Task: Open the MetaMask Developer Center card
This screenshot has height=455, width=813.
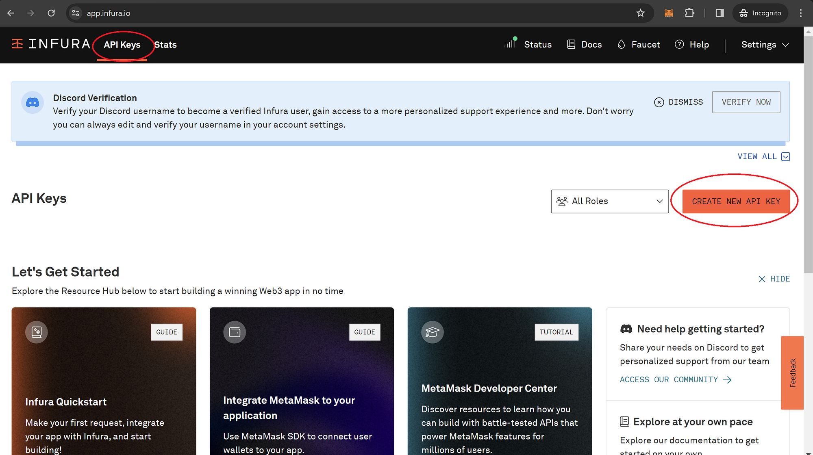Action: click(x=500, y=381)
